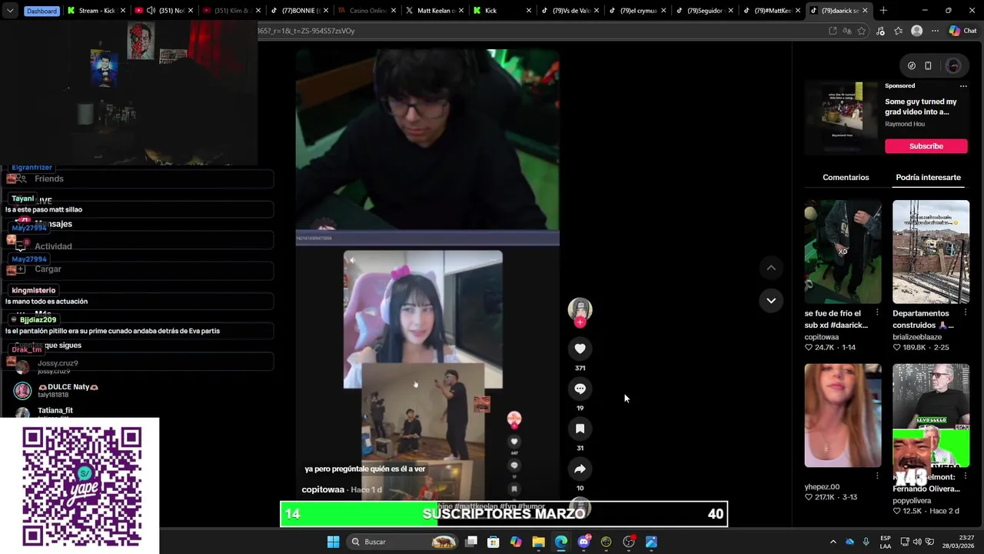Open the Windows Start menu
984x554 pixels.
tap(333, 542)
